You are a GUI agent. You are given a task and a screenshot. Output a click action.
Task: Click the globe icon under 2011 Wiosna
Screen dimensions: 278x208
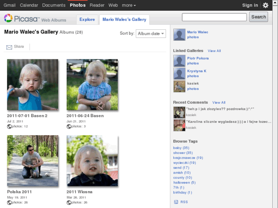(x=69, y=203)
